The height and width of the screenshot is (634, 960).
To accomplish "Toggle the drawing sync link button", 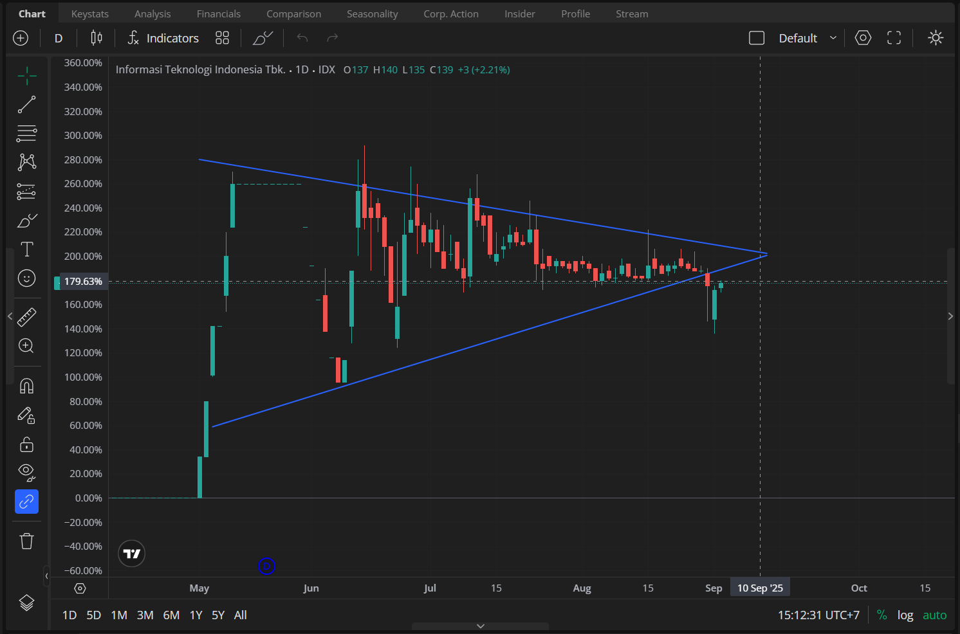I will (x=26, y=502).
